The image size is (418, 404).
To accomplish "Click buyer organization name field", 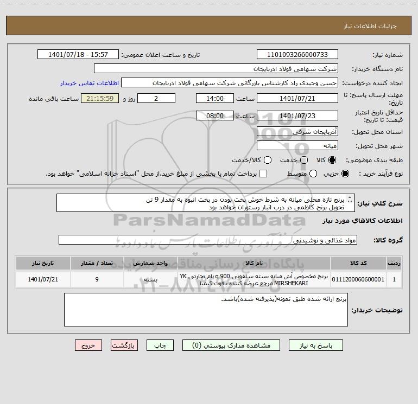I will coord(216,69).
